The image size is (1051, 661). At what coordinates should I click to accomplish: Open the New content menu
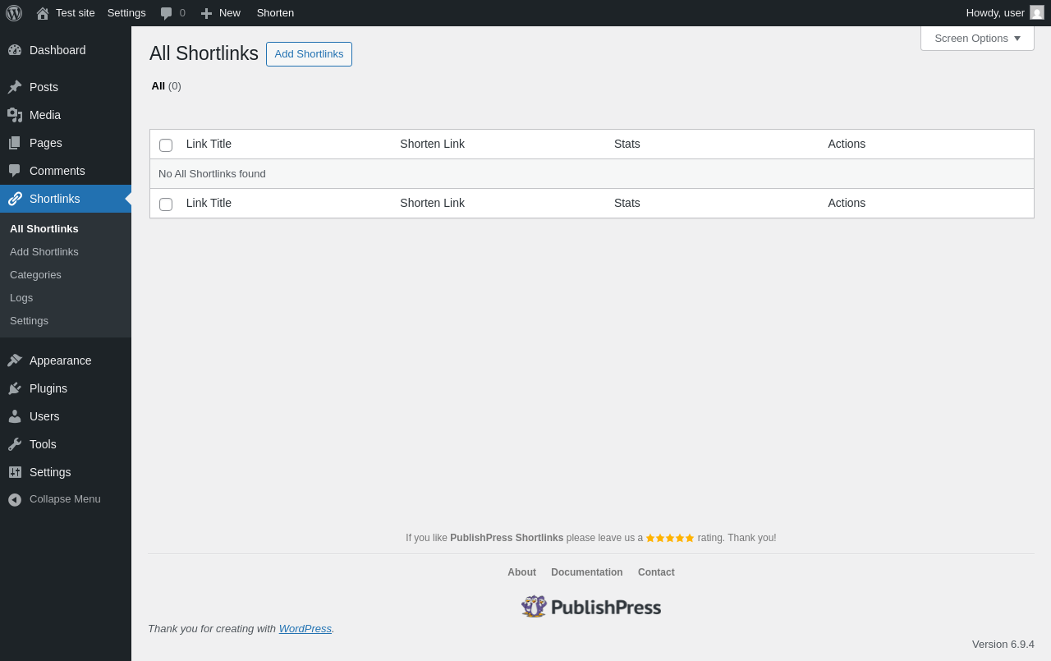[x=221, y=13]
